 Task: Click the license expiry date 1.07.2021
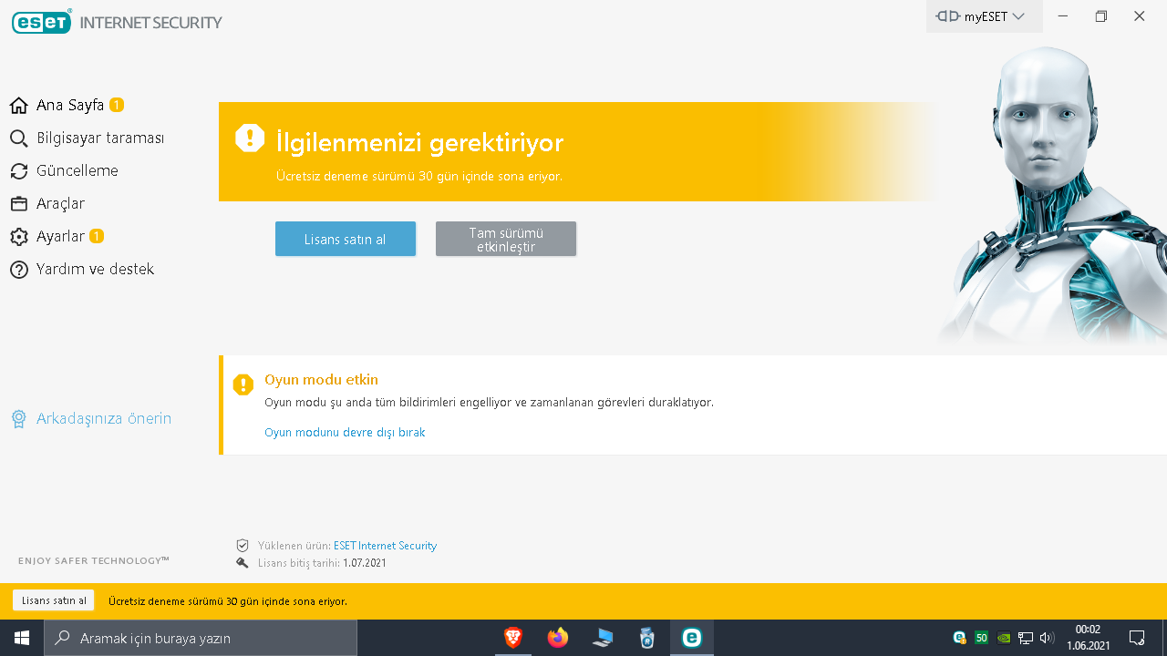365,563
